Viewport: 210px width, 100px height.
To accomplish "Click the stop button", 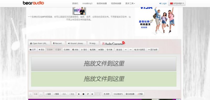I will click(83, 94).
